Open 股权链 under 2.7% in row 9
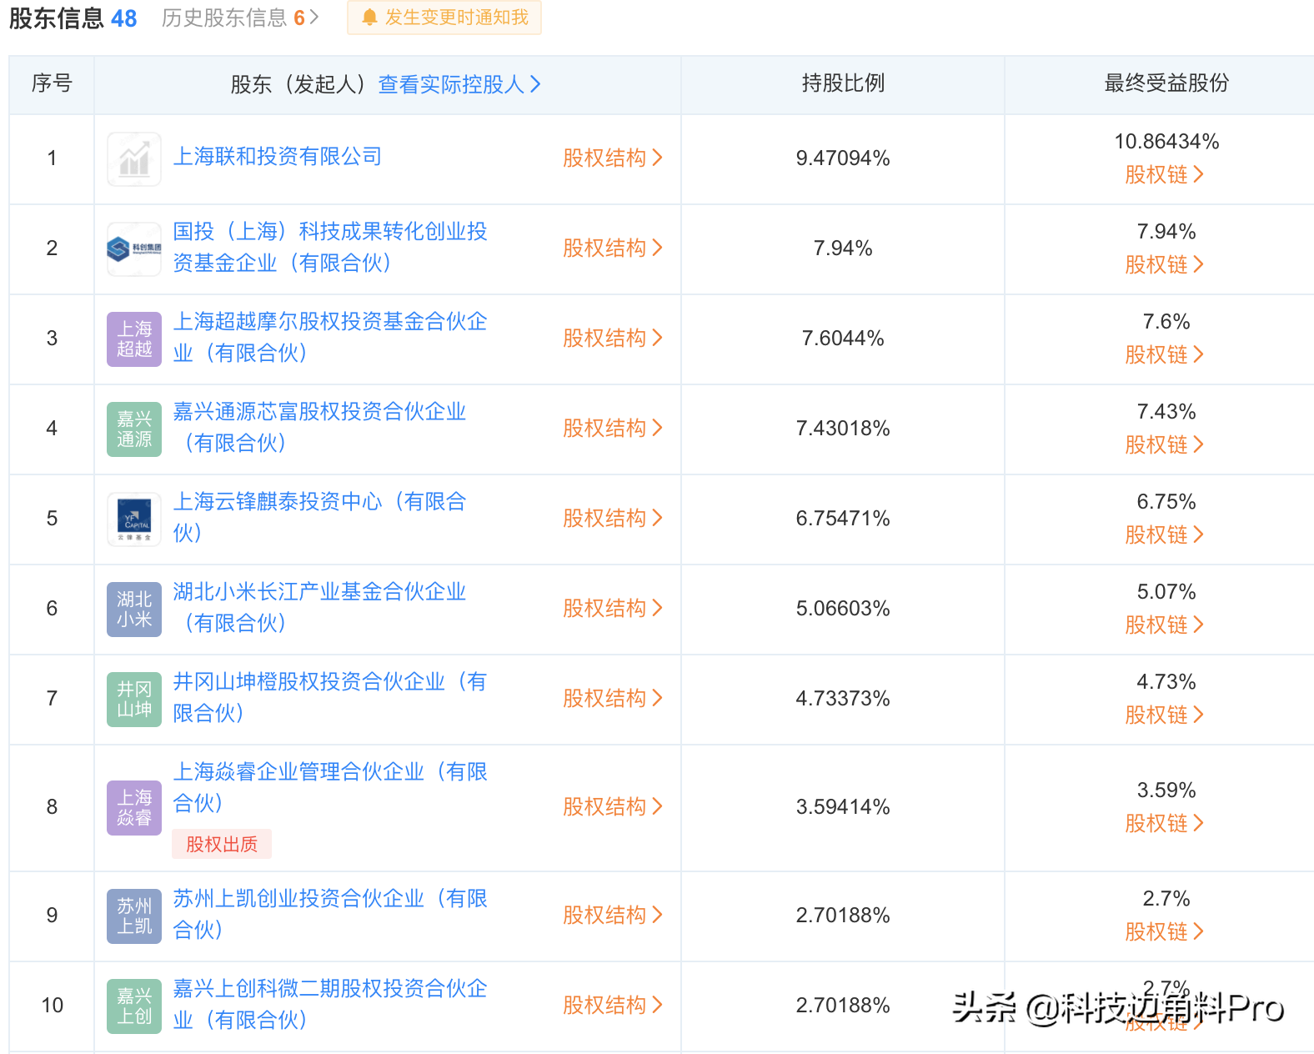The width and height of the screenshot is (1314, 1054). pos(1165,931)
